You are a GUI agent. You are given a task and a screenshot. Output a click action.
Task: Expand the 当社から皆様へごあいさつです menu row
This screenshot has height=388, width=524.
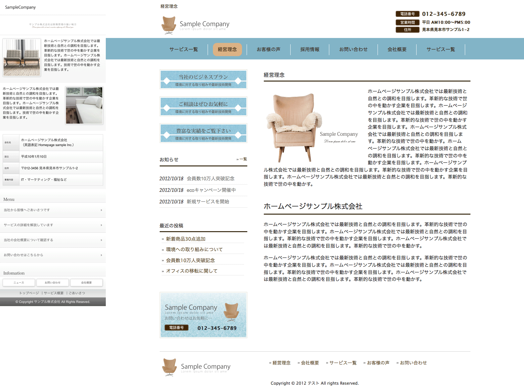pyautogui.click(x=53, y=210)
